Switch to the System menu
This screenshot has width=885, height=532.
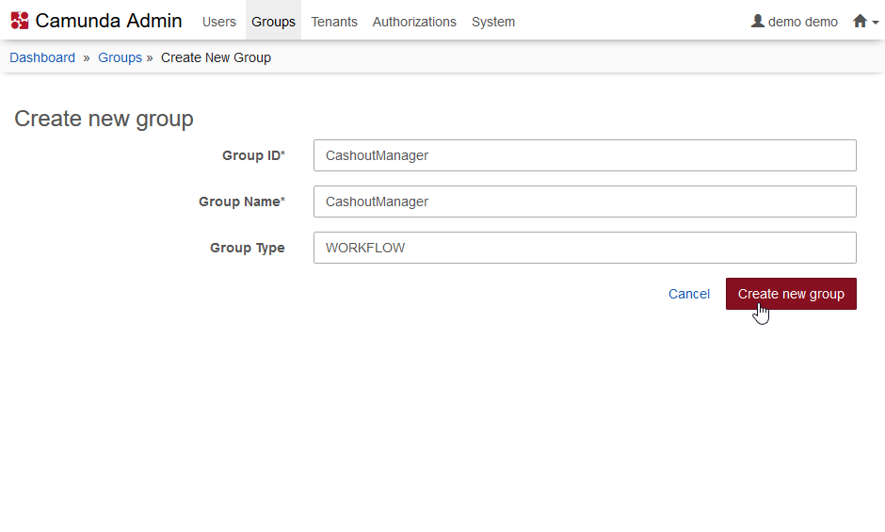tap(493, 22)
